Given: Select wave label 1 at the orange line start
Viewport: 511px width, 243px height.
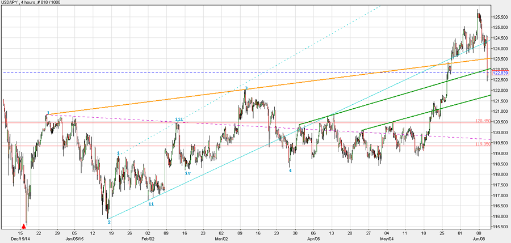Looking at the screenshot, I should pyautogui.click(x=48, y=113).
